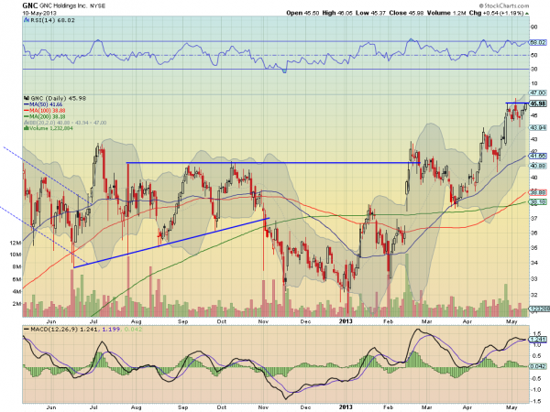Click the 'Volume 1,232,804' legend entry
This screenshot has height=412, width=550.
(x=50, y=128)
